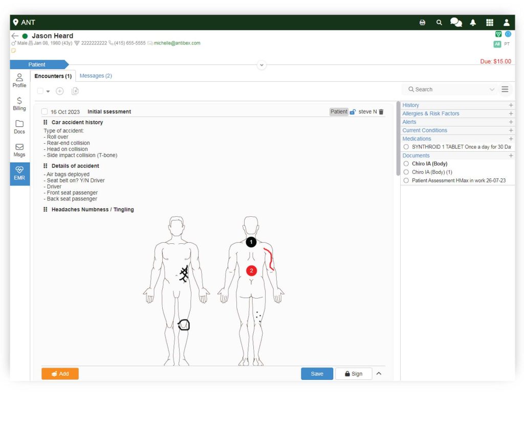Image resolution: width=524 pixels, height=433 pixels.
Task: Delete the encounter using the trash icon
Action: [381, 111]
